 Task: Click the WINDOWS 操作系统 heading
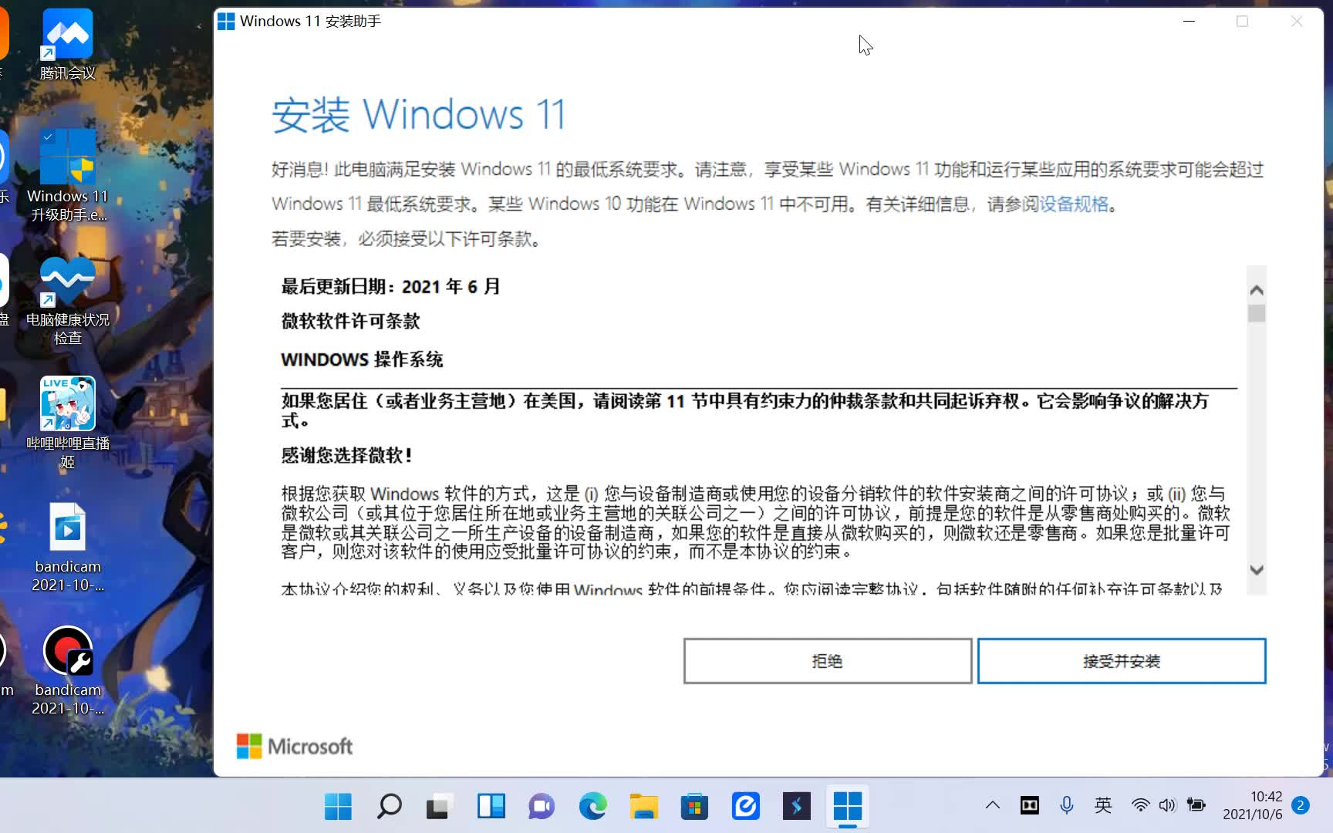point(362,359)
